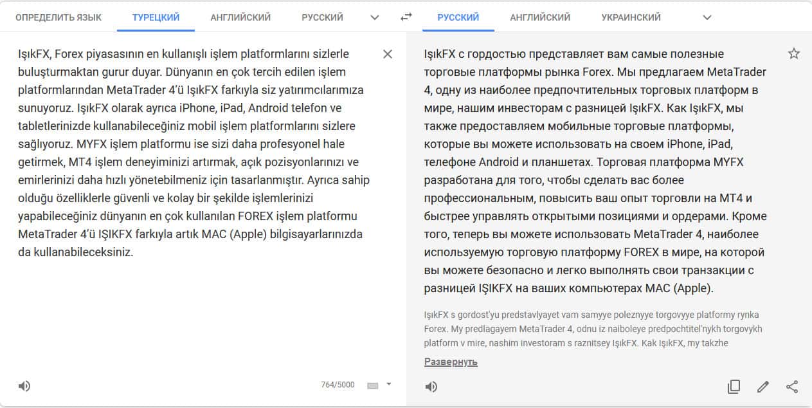Set target language to Украинский
The height and width of the screenshot is (408, 812).
(631, 17)
